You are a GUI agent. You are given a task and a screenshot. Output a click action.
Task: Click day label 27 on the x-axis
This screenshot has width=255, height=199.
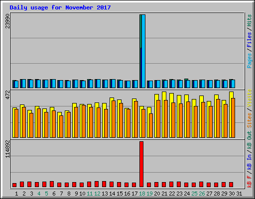209,194
